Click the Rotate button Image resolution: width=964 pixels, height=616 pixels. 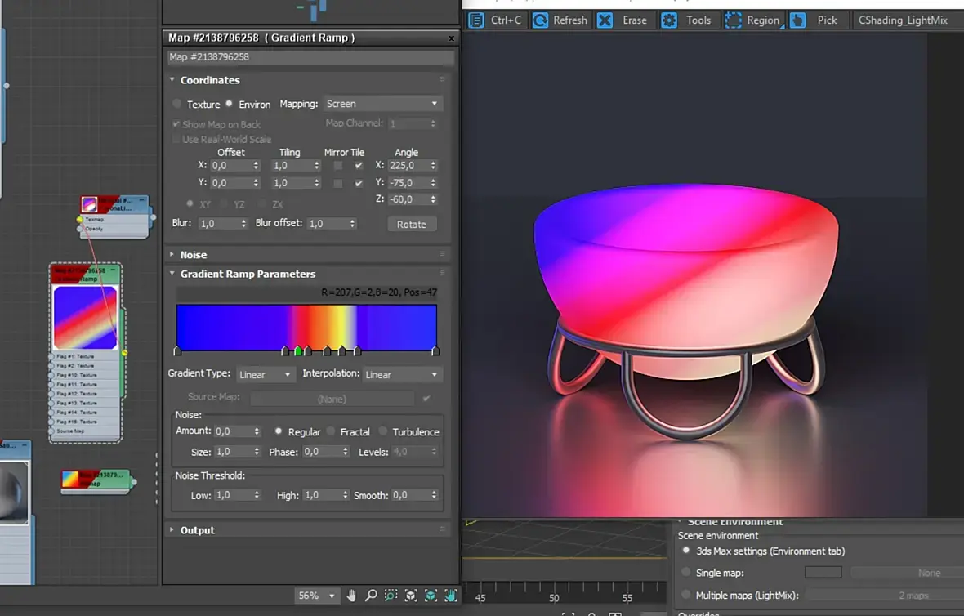coord(412,224)
